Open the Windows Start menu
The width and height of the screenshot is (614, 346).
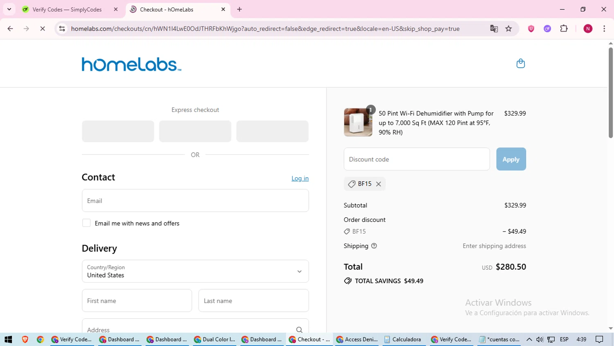pos(8,339)
